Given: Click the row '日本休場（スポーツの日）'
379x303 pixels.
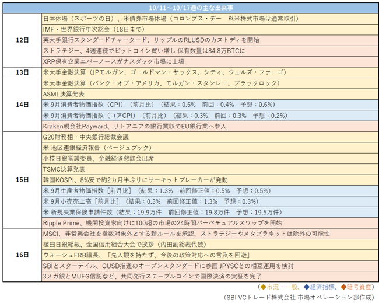Looking at the screenshot, I should 210,19.
